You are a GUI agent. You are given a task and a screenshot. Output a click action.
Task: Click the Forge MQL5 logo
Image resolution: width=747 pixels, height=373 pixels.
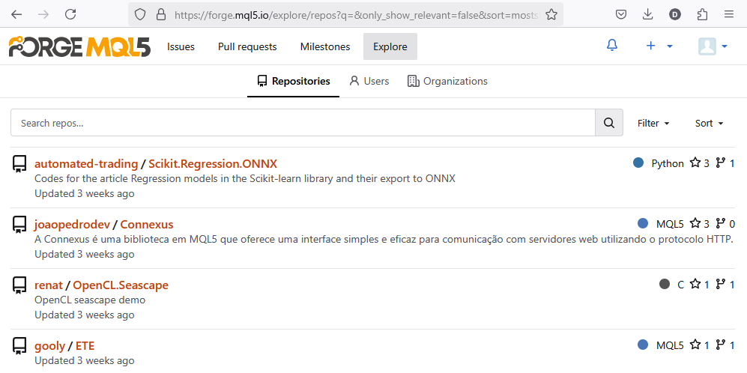point(79,46)
